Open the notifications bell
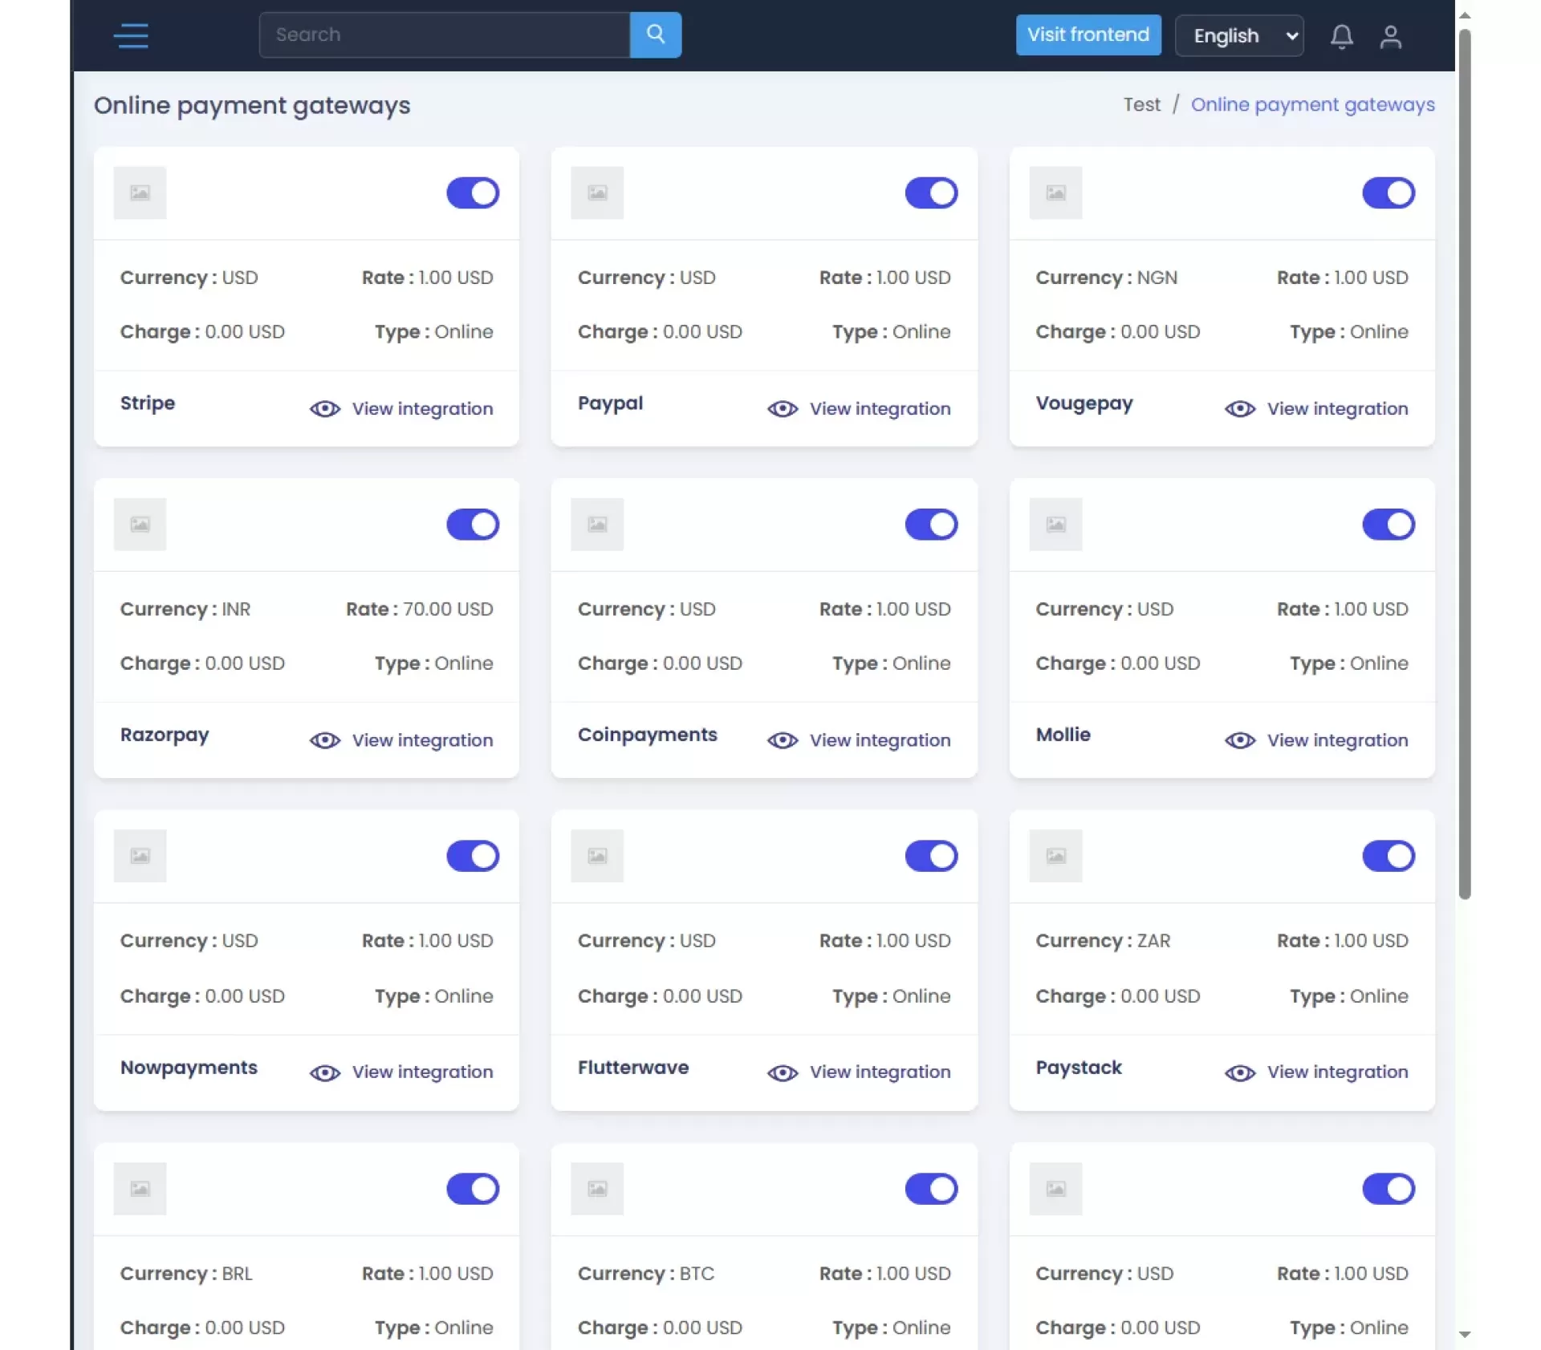1541x1350 pixels. coord(1341,37)
